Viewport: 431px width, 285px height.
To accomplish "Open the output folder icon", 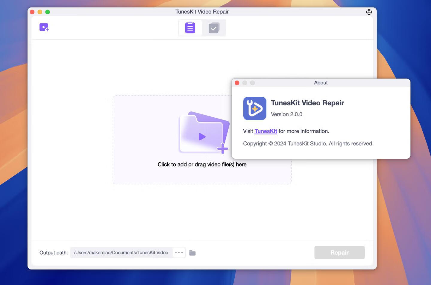I will 192,253.
